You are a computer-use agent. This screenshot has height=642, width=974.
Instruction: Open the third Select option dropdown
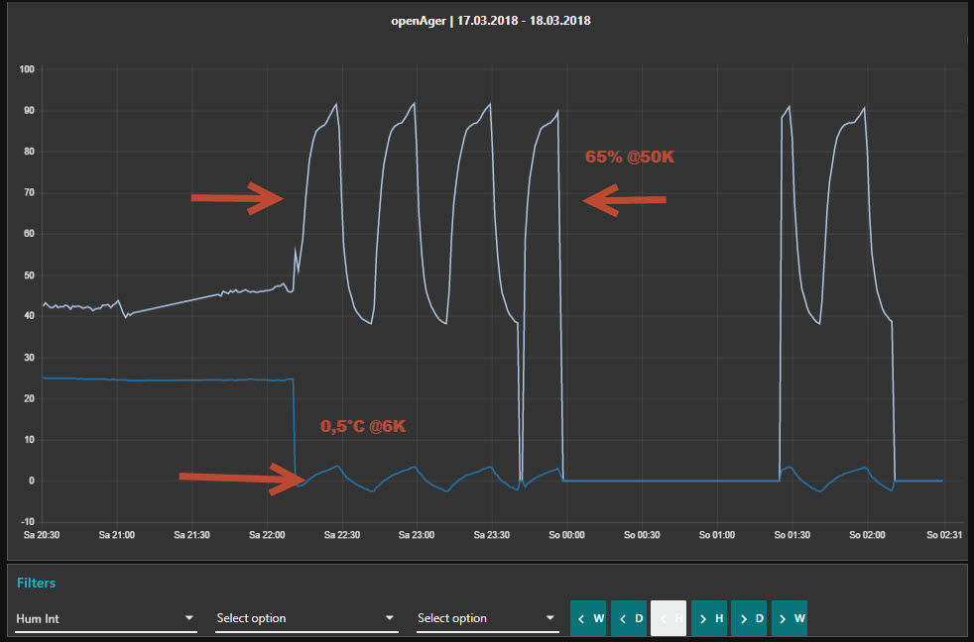coord(488,618)
